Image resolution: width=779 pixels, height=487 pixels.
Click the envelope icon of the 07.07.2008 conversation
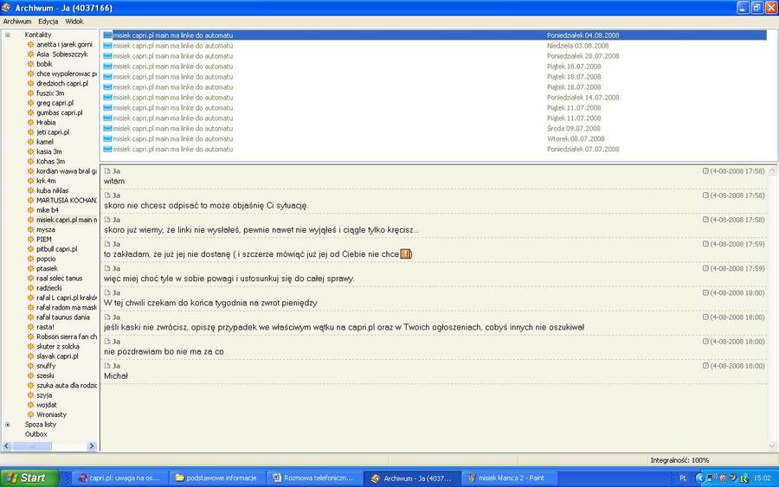(x=107, y=150)
